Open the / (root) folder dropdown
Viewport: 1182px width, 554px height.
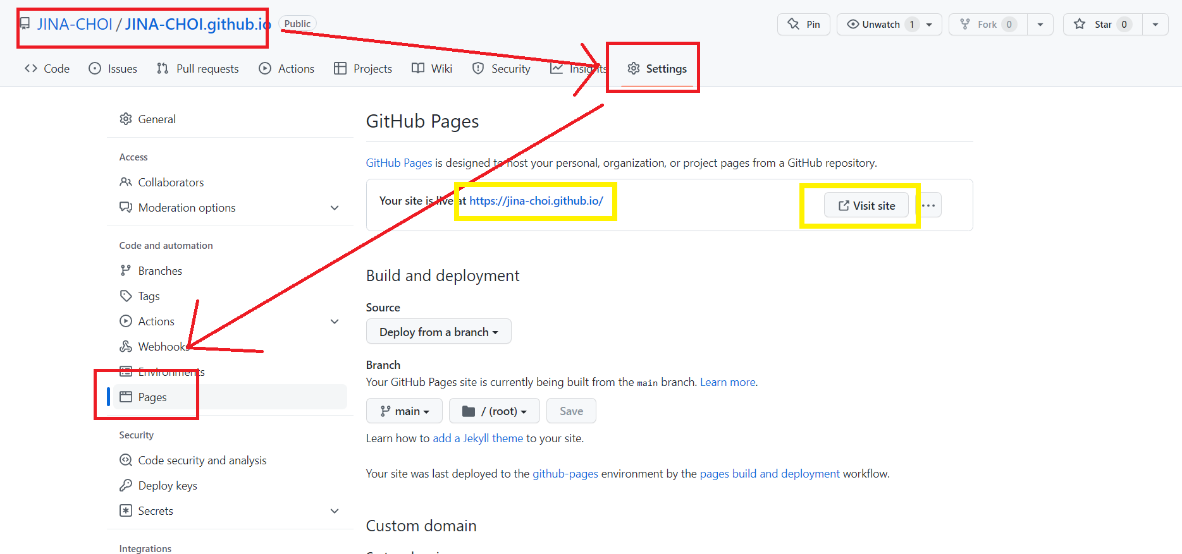click(495, 411)
